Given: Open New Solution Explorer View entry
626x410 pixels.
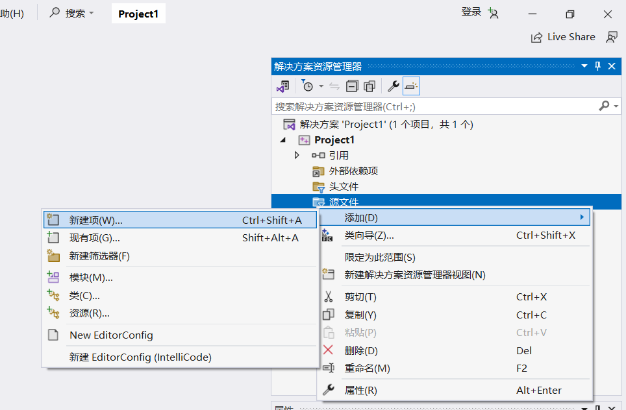Looking at the screenshot, I should coord(455,275).
